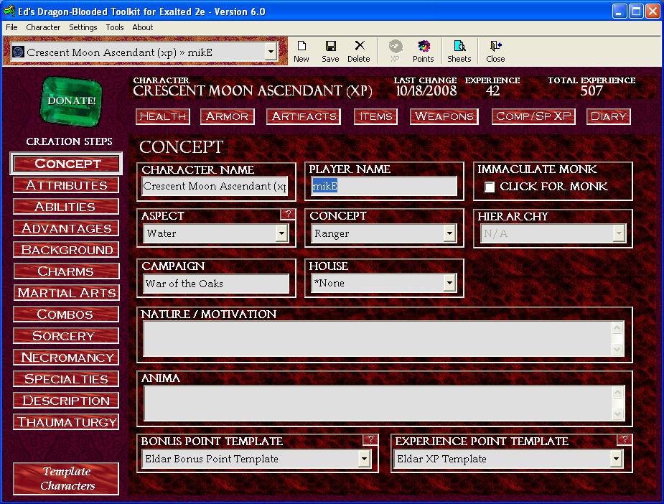This screenshot has width=664, height=504.
Task: Click the Last Change date 10/18/2008
Action: (426, 91)
